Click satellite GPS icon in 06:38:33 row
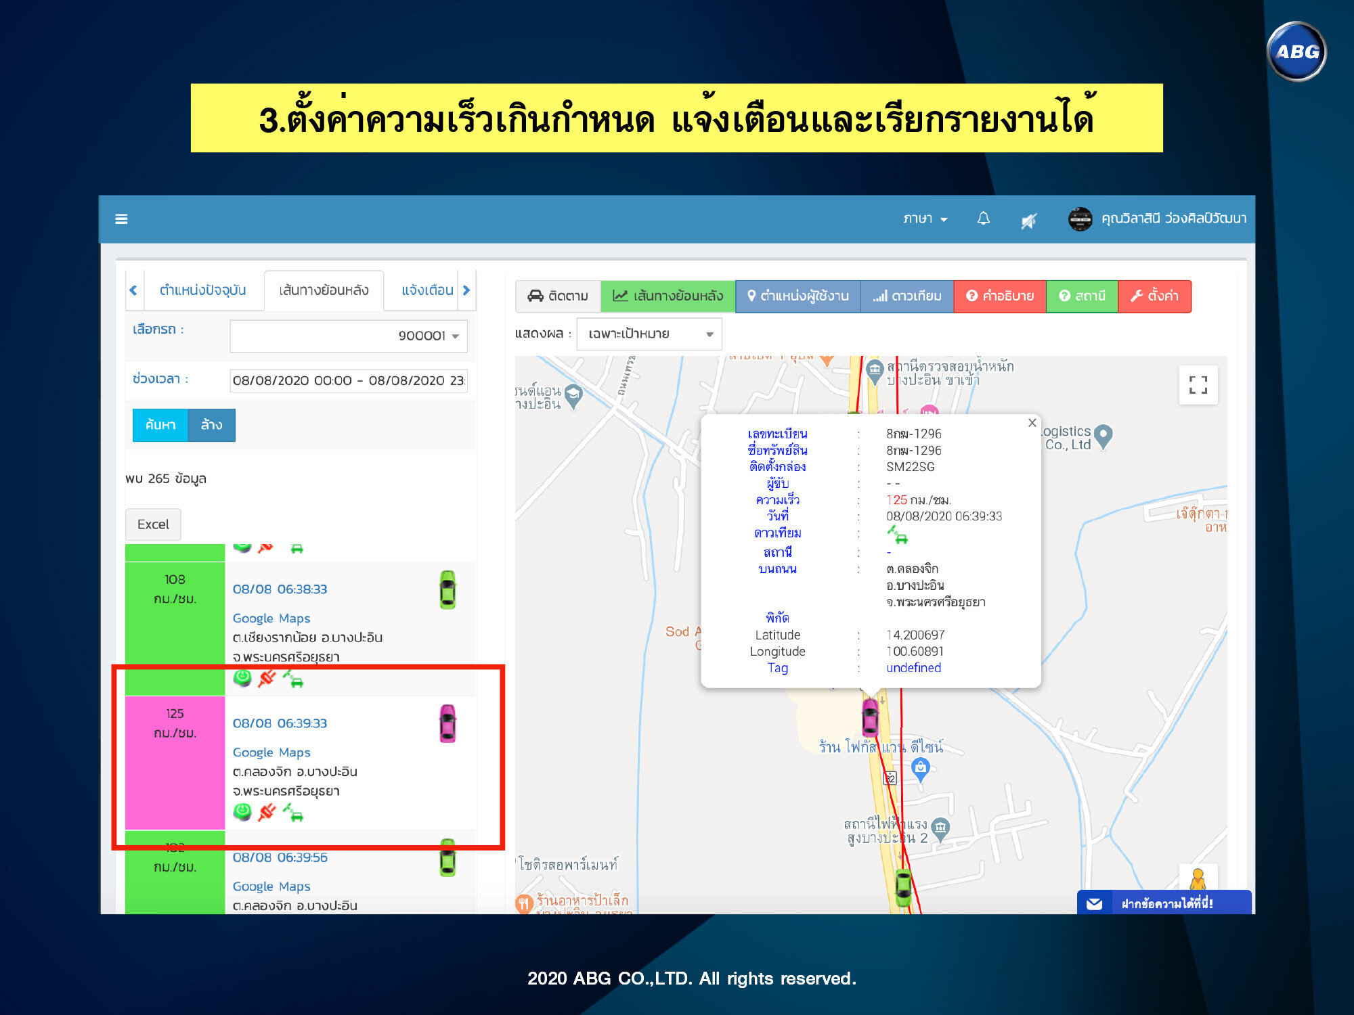 point(293,678)
